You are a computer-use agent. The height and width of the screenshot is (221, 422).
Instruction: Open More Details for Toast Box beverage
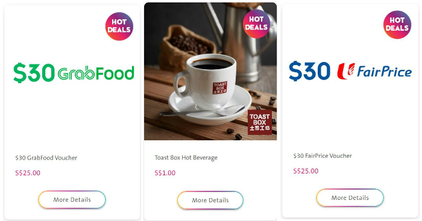pos(210,201)
